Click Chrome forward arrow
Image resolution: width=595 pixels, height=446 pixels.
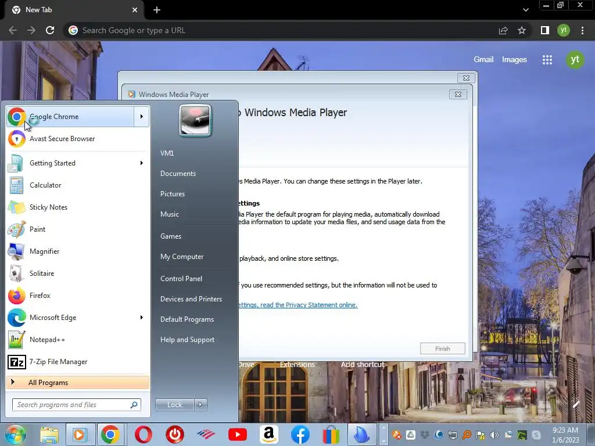31,30
